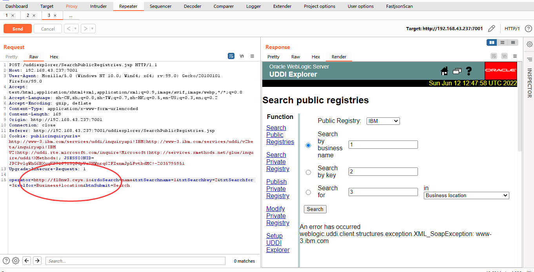Open the response pane hamburger menu
Image resolution: width=534 pixels, height=272 pixels.
pyautogui.click(x=515, y=56)
